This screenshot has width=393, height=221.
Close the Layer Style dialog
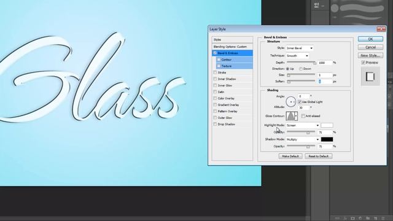(381, 29)
